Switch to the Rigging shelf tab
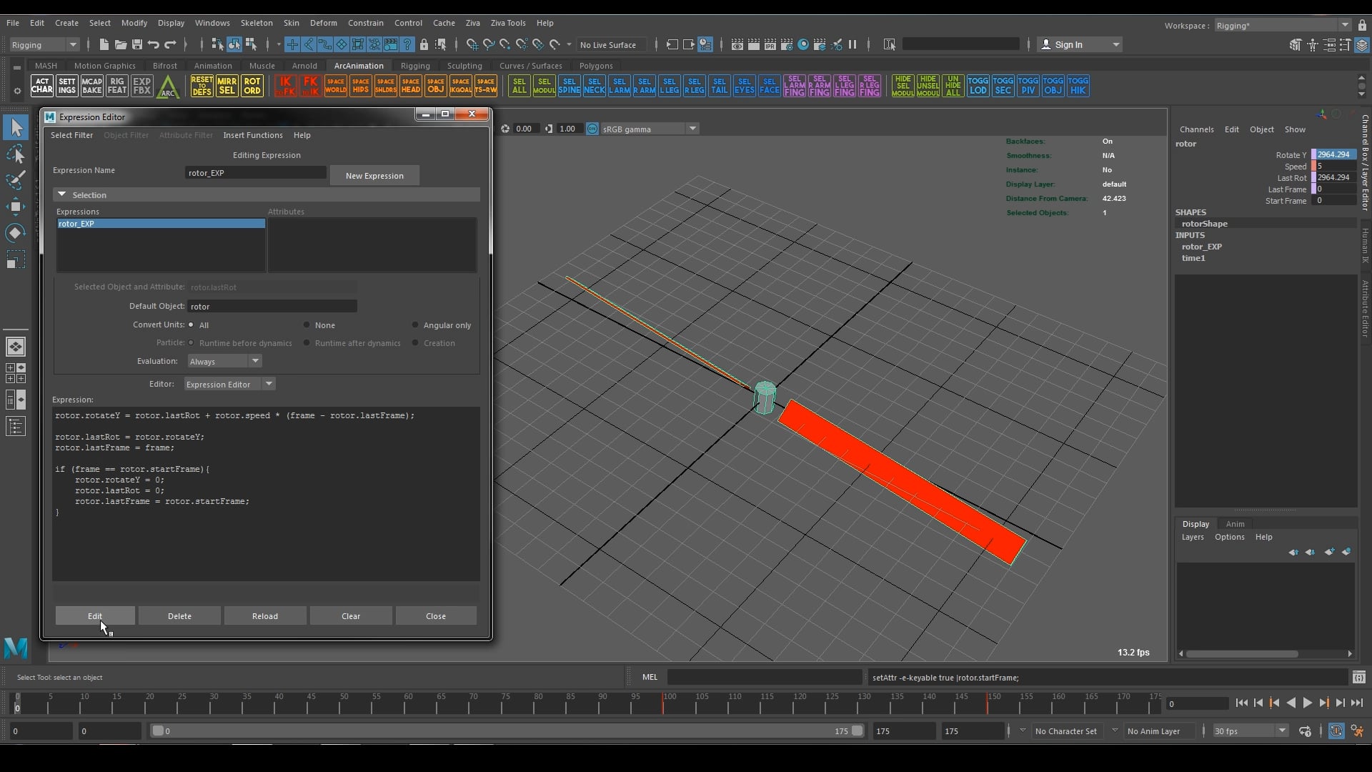This screenshot has width=1372, height=772. click(415, 66)
